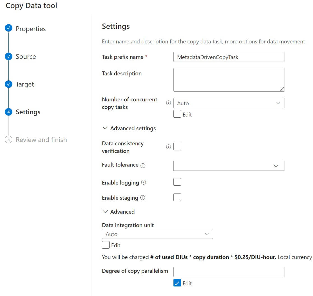The image size is (313, 296).
Task: Open the Fault tolerance dropdown
Action: pos(229,166)
